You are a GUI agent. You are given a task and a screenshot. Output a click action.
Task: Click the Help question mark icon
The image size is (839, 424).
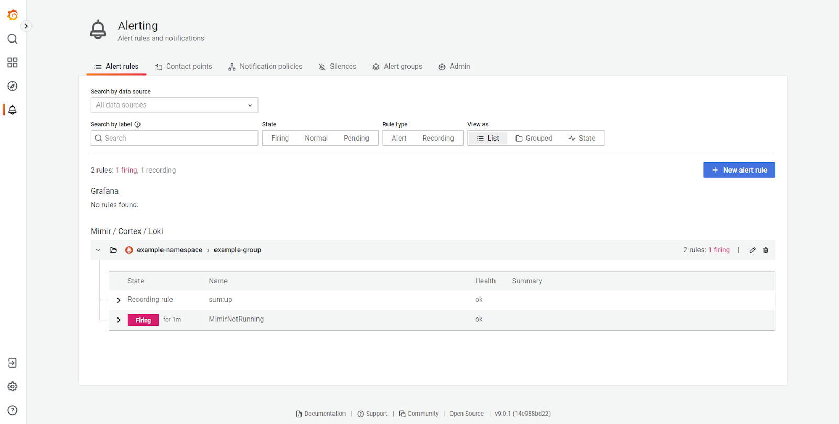tap(13, 410)
